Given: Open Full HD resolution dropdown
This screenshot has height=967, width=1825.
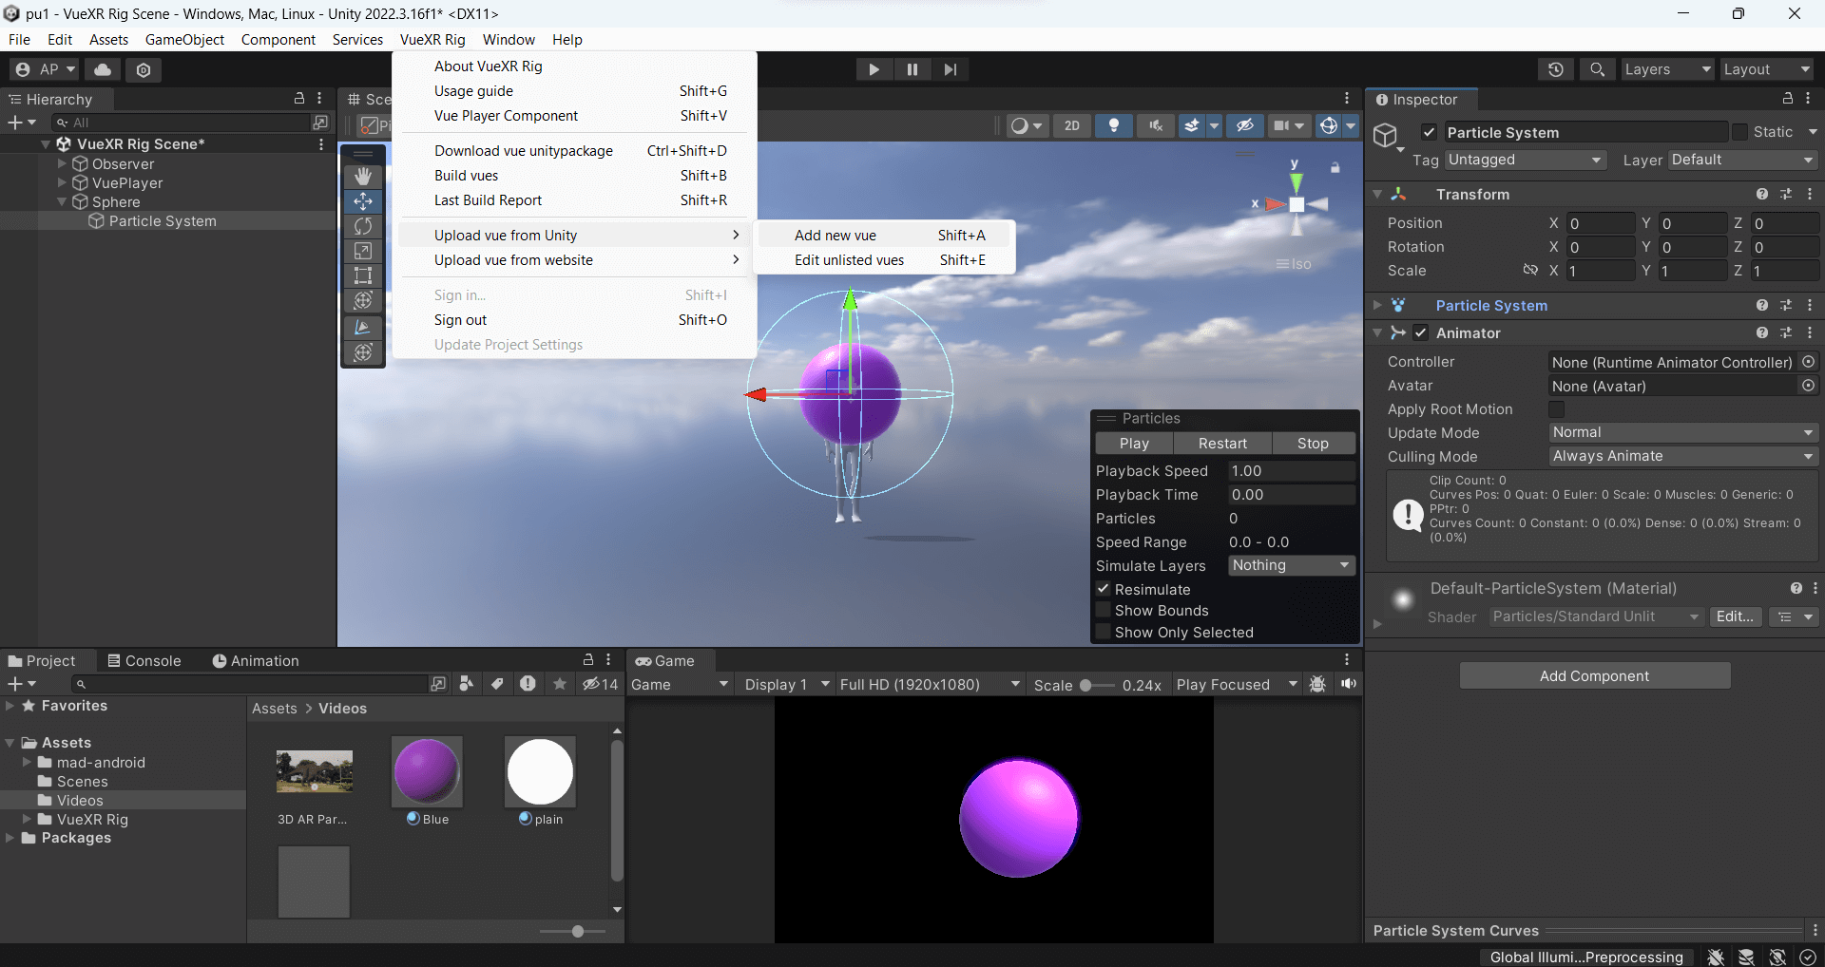Looking at the screenshot, I should [x=929, y=684].
